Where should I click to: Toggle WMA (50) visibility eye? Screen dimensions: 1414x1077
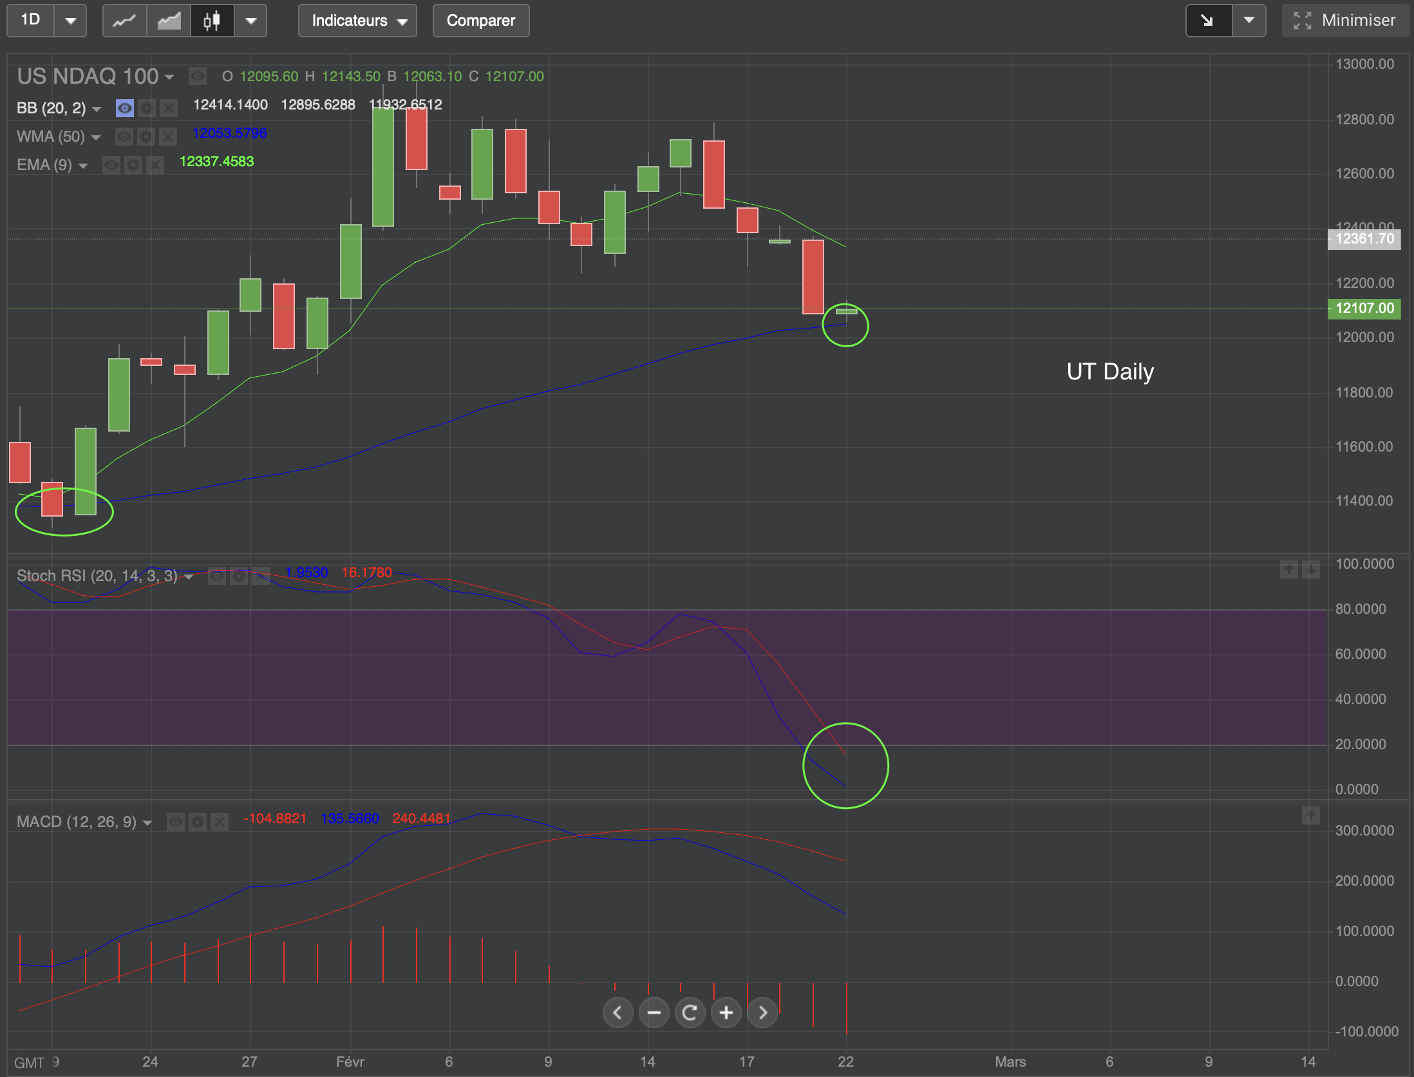pyautogui.click(x=124, y=136)
